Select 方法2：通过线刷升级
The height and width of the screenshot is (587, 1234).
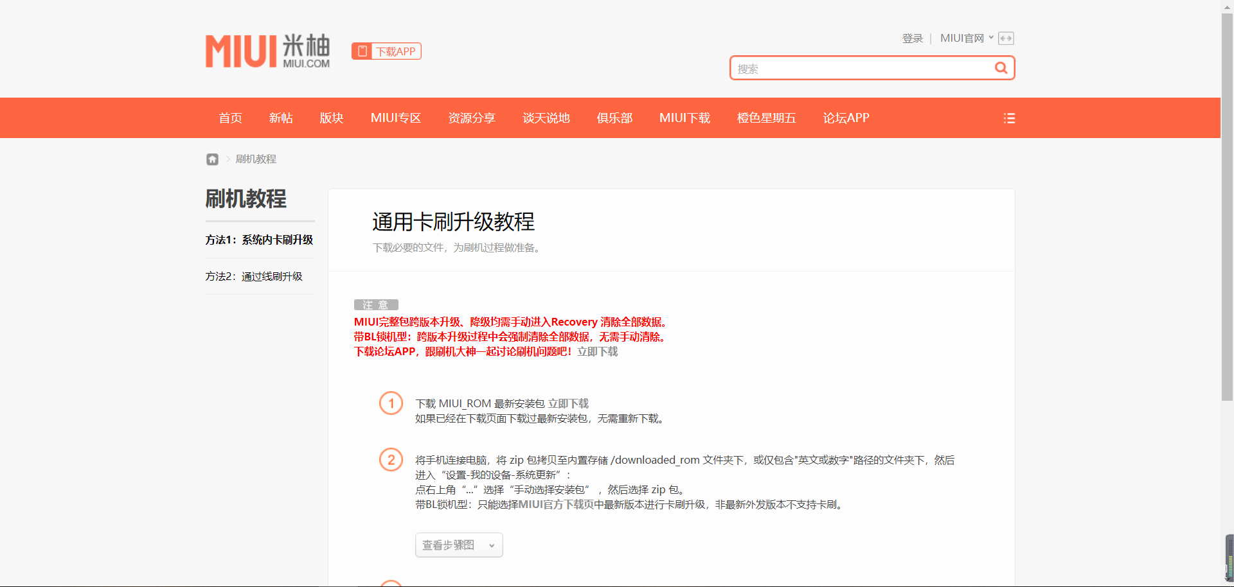(x=254, y=277)
